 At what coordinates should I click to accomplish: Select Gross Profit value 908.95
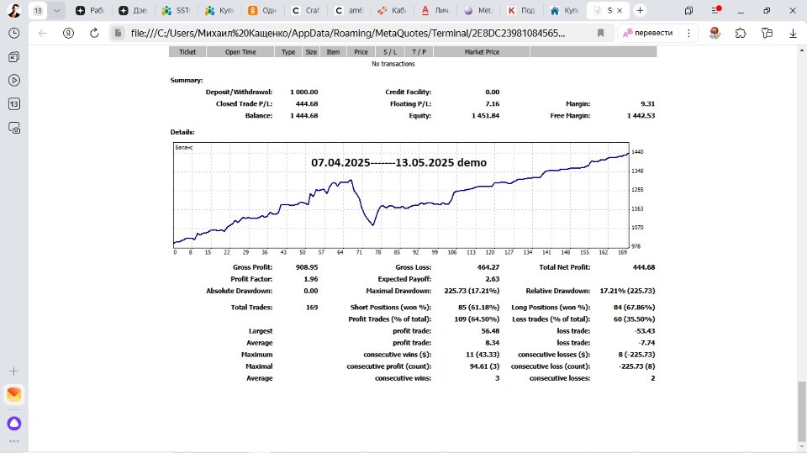pyautogui.click(x=307, y=267)
